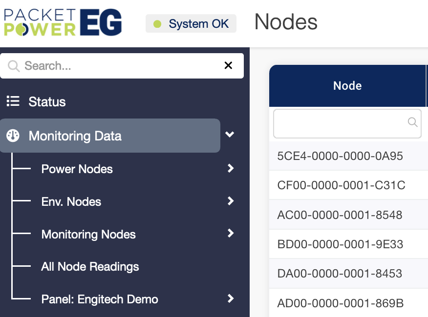This screenshot has width=428, height=317.
Task: Expand the Power Nodes submenu arrow
Action: point(231,169)
